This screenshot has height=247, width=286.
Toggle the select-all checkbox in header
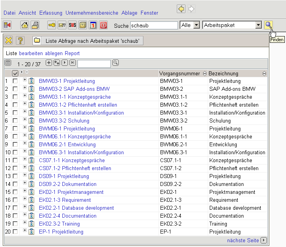(x=15, y=73)
